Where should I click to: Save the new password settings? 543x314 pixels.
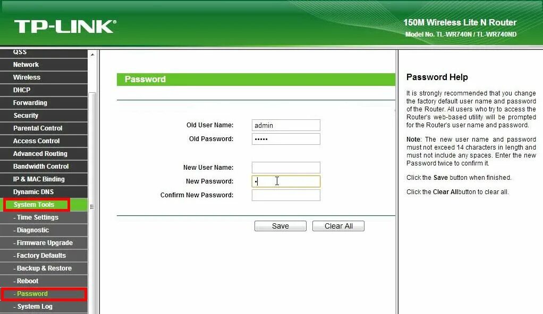click(280, 225)
